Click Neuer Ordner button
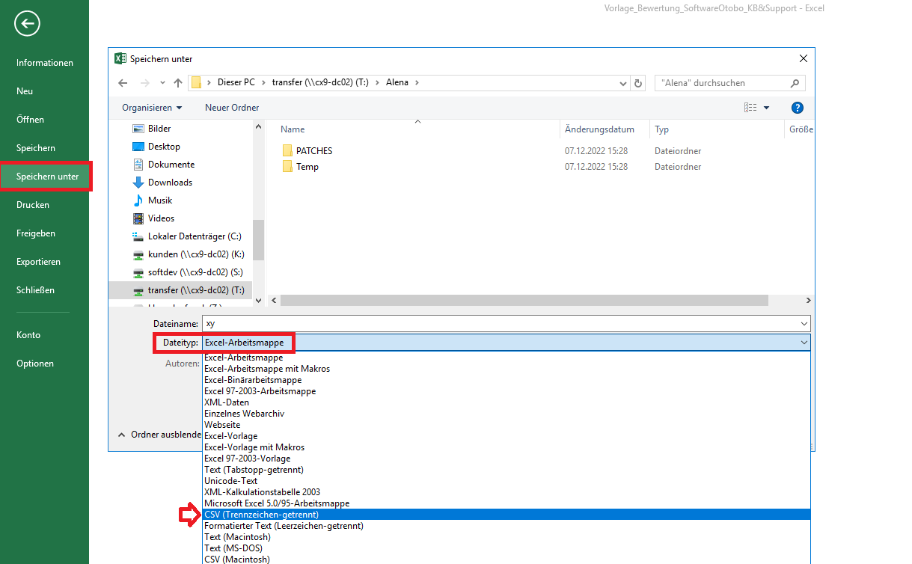Image resolution: width=912 pixels, height=564 pixels. (x=232, y=108)
